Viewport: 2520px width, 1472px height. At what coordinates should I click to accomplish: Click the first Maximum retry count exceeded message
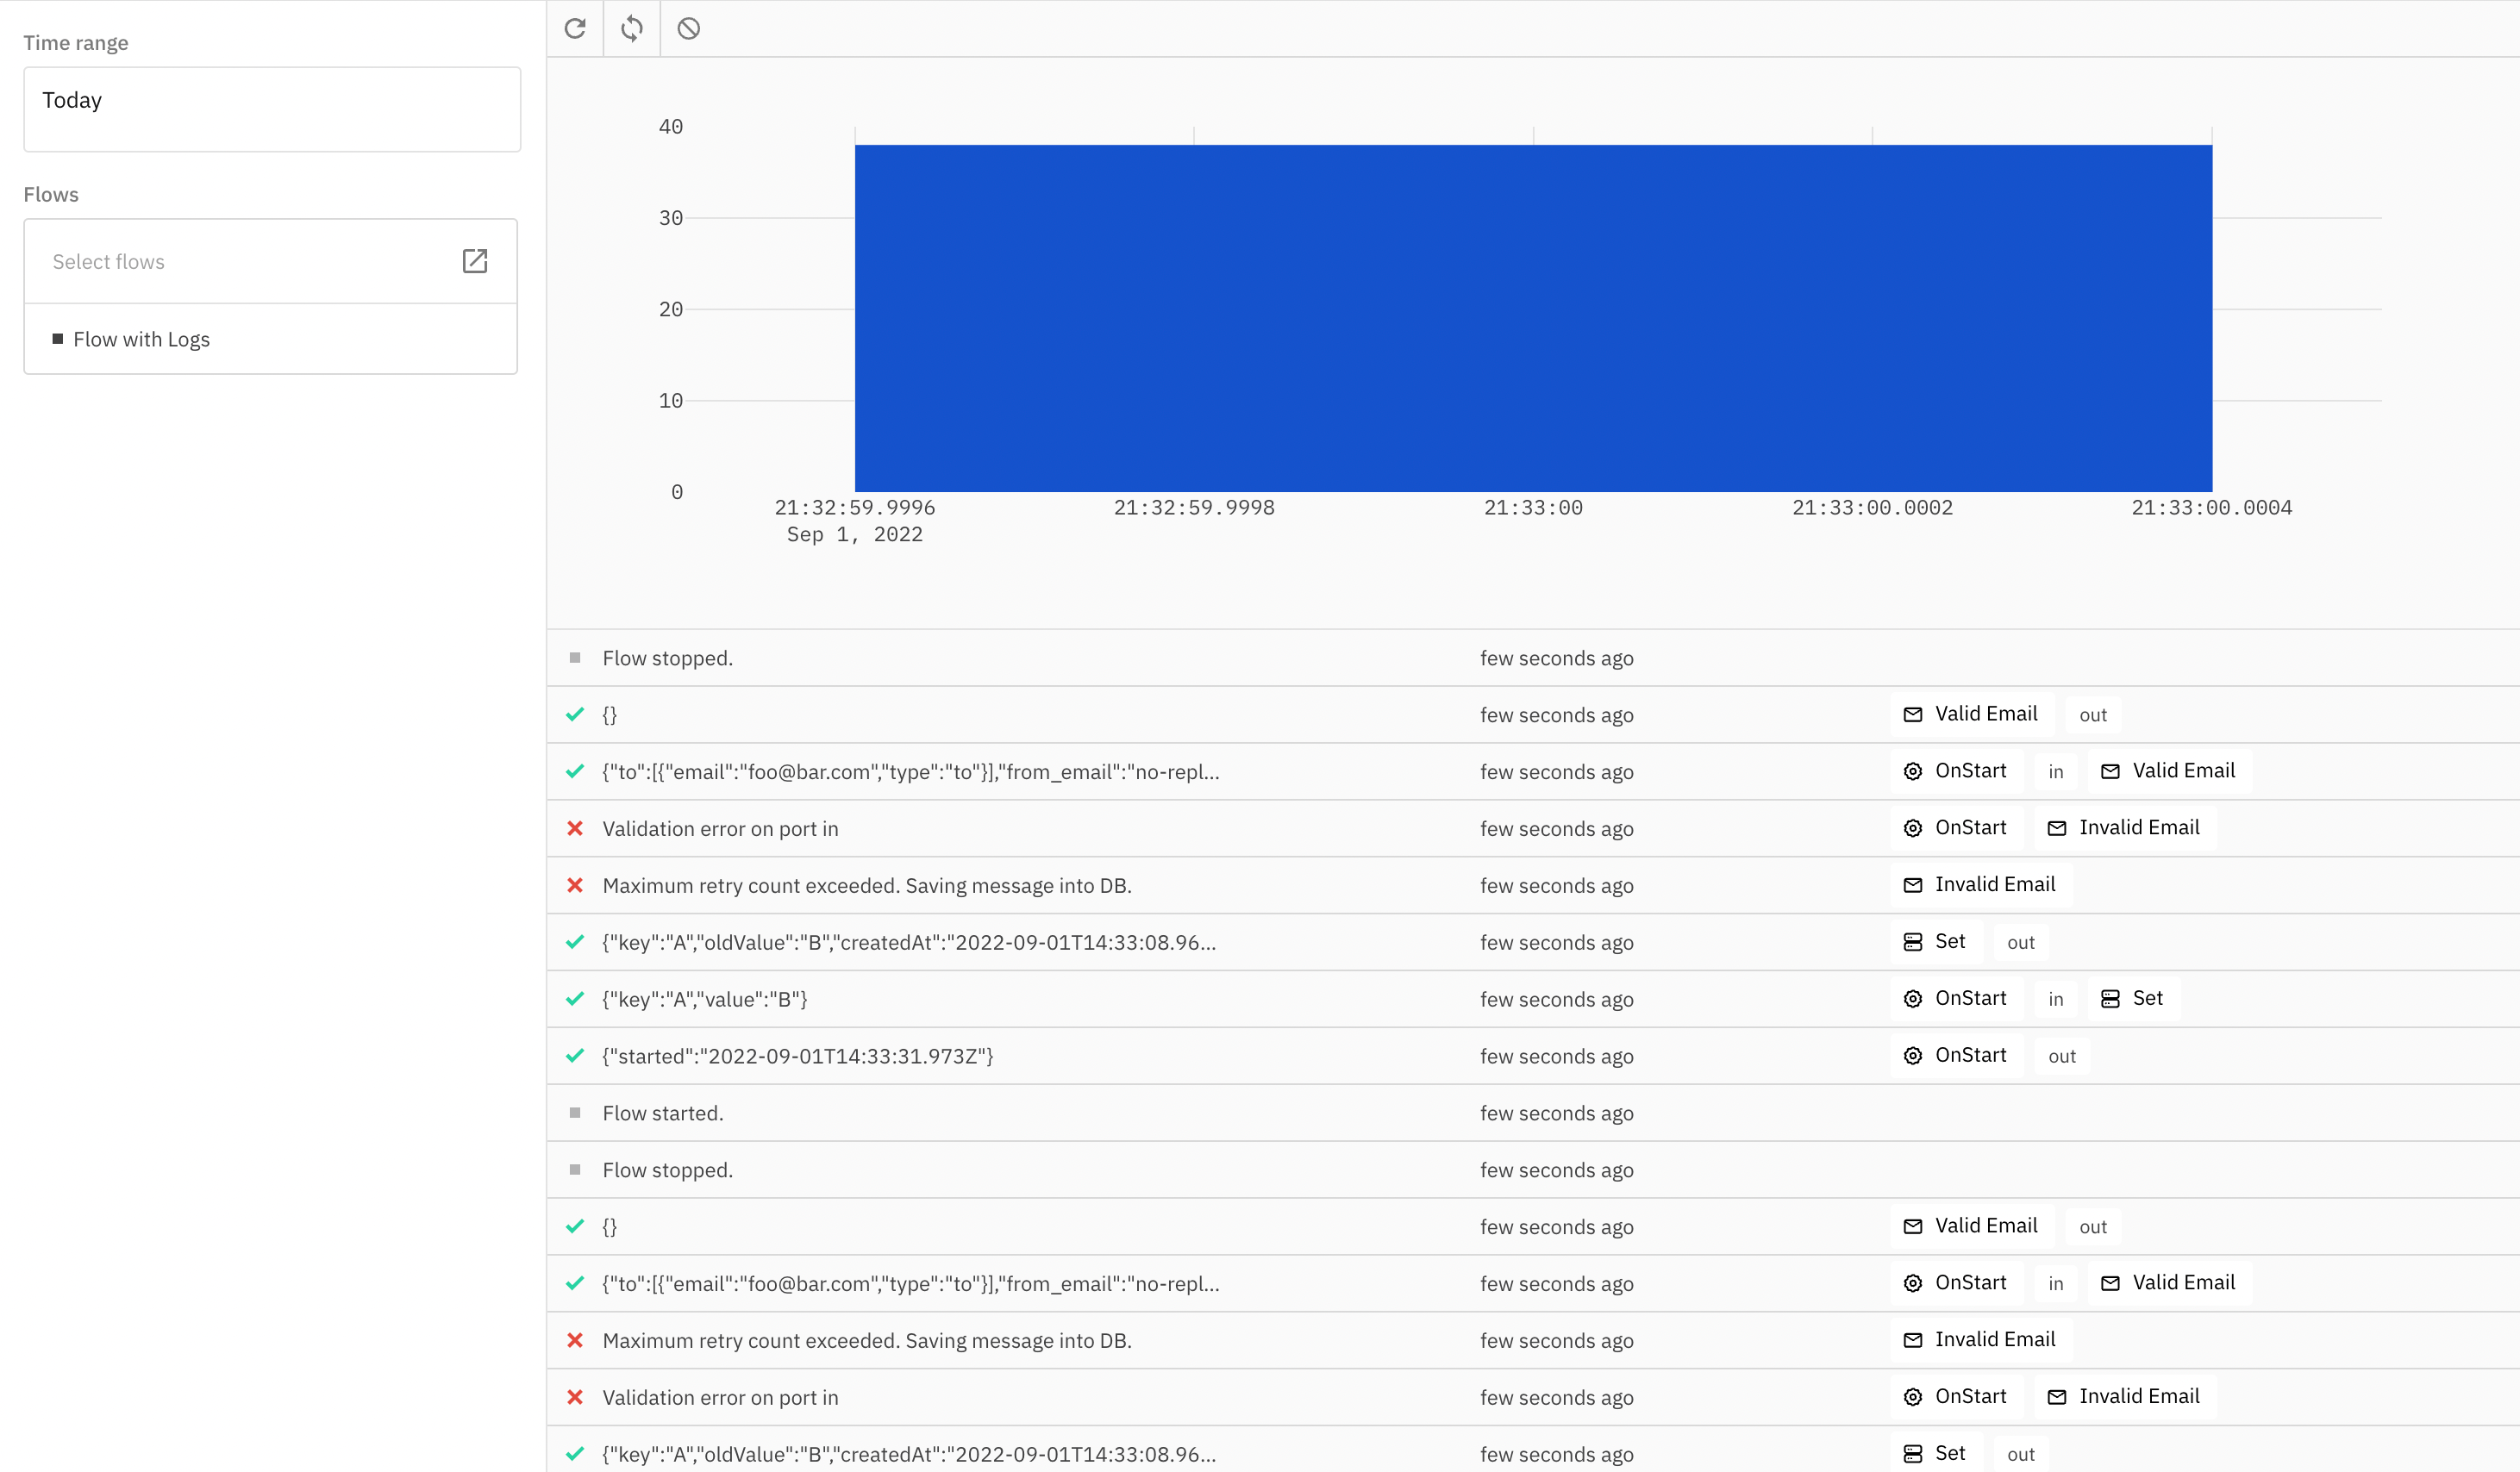tap(866, 885)
